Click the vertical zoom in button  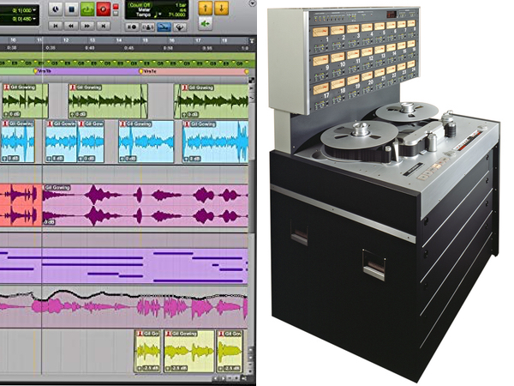click(x=250, y=371)
